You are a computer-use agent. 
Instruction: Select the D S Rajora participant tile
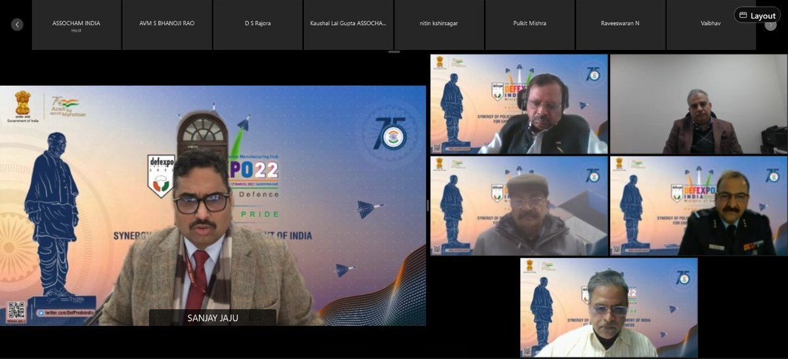(257, 25)
